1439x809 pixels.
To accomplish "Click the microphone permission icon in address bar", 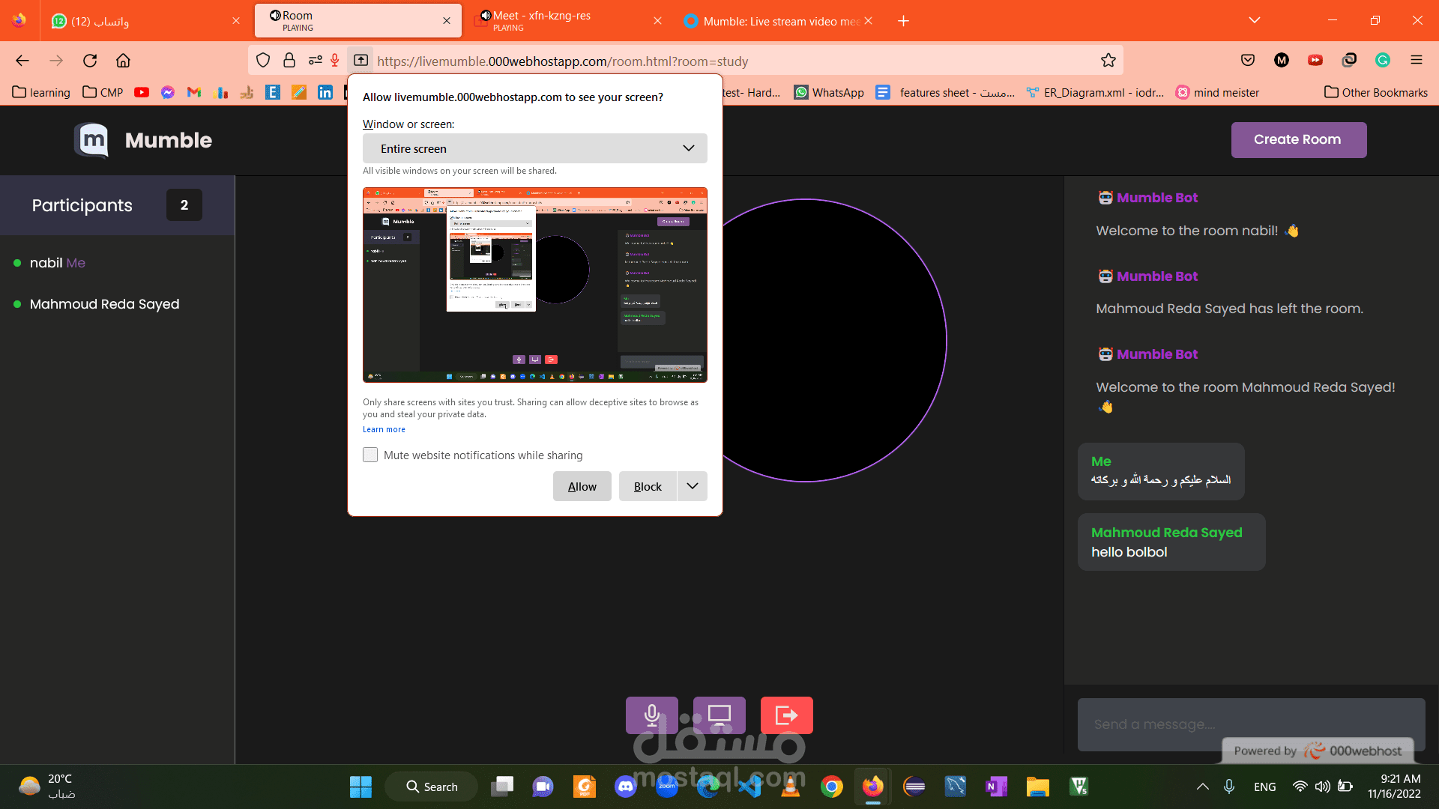I will coord(335,61).
